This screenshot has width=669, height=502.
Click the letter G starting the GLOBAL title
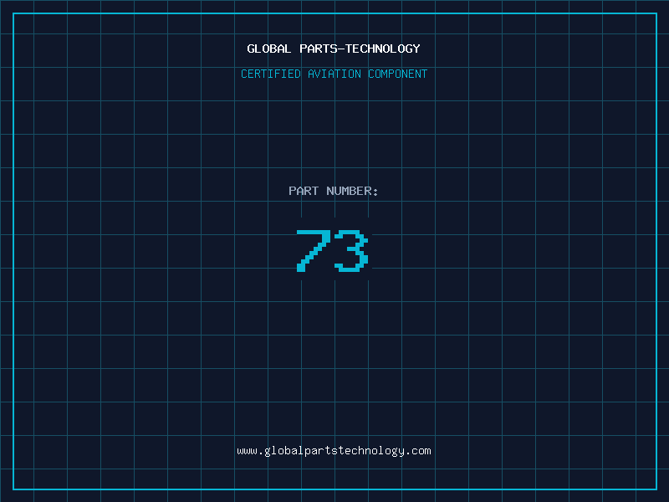pos(251,49)
